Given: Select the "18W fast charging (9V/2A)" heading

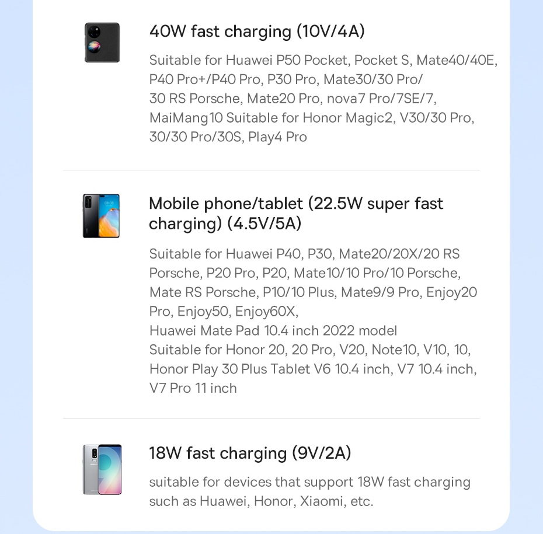Looking at the screenshot, I should 250,453.
